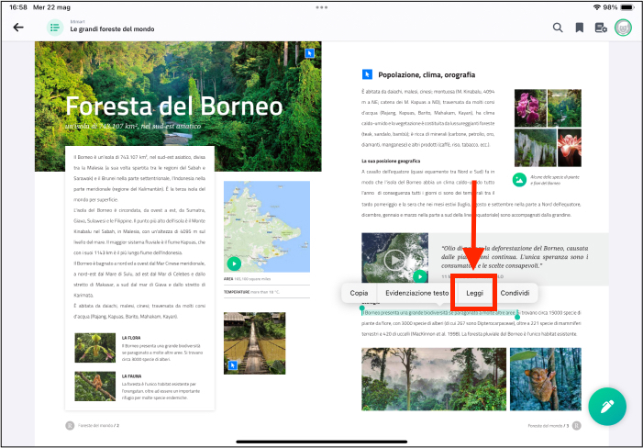Choose Leggi to read the selection aloud
This screenshot has width=643, height=448.
click(474, 293)
